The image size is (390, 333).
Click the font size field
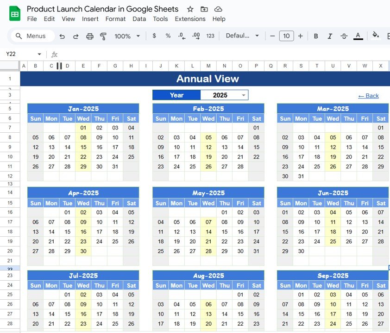click(x=286, y=36)
